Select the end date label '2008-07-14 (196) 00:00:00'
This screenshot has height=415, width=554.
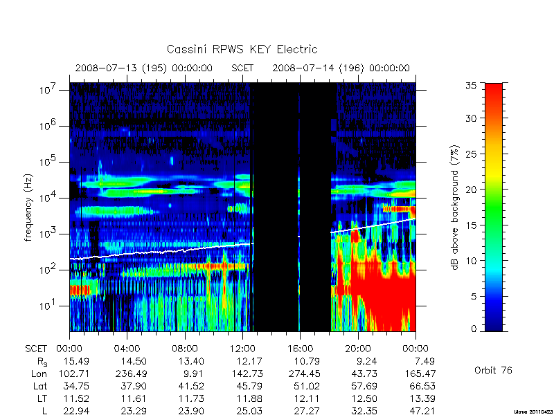[341, 68]
